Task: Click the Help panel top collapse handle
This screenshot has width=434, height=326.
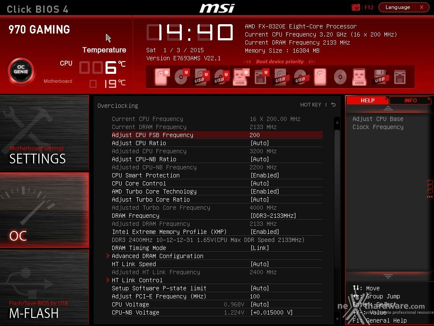Action: pyautogui.click(x=388, y=108)
